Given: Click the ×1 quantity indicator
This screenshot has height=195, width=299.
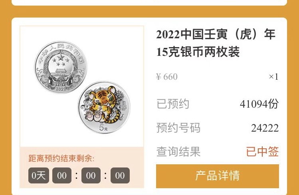Looking at the screenshot, I should (273, 77).
